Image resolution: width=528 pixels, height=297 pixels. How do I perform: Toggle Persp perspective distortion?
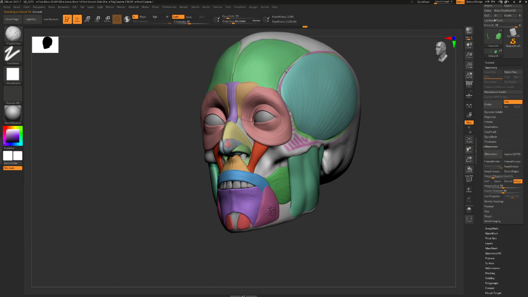click(x=469, y=84)
